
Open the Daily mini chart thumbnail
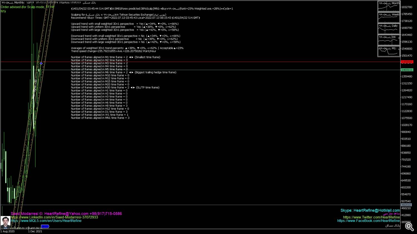tap(389, 29)
